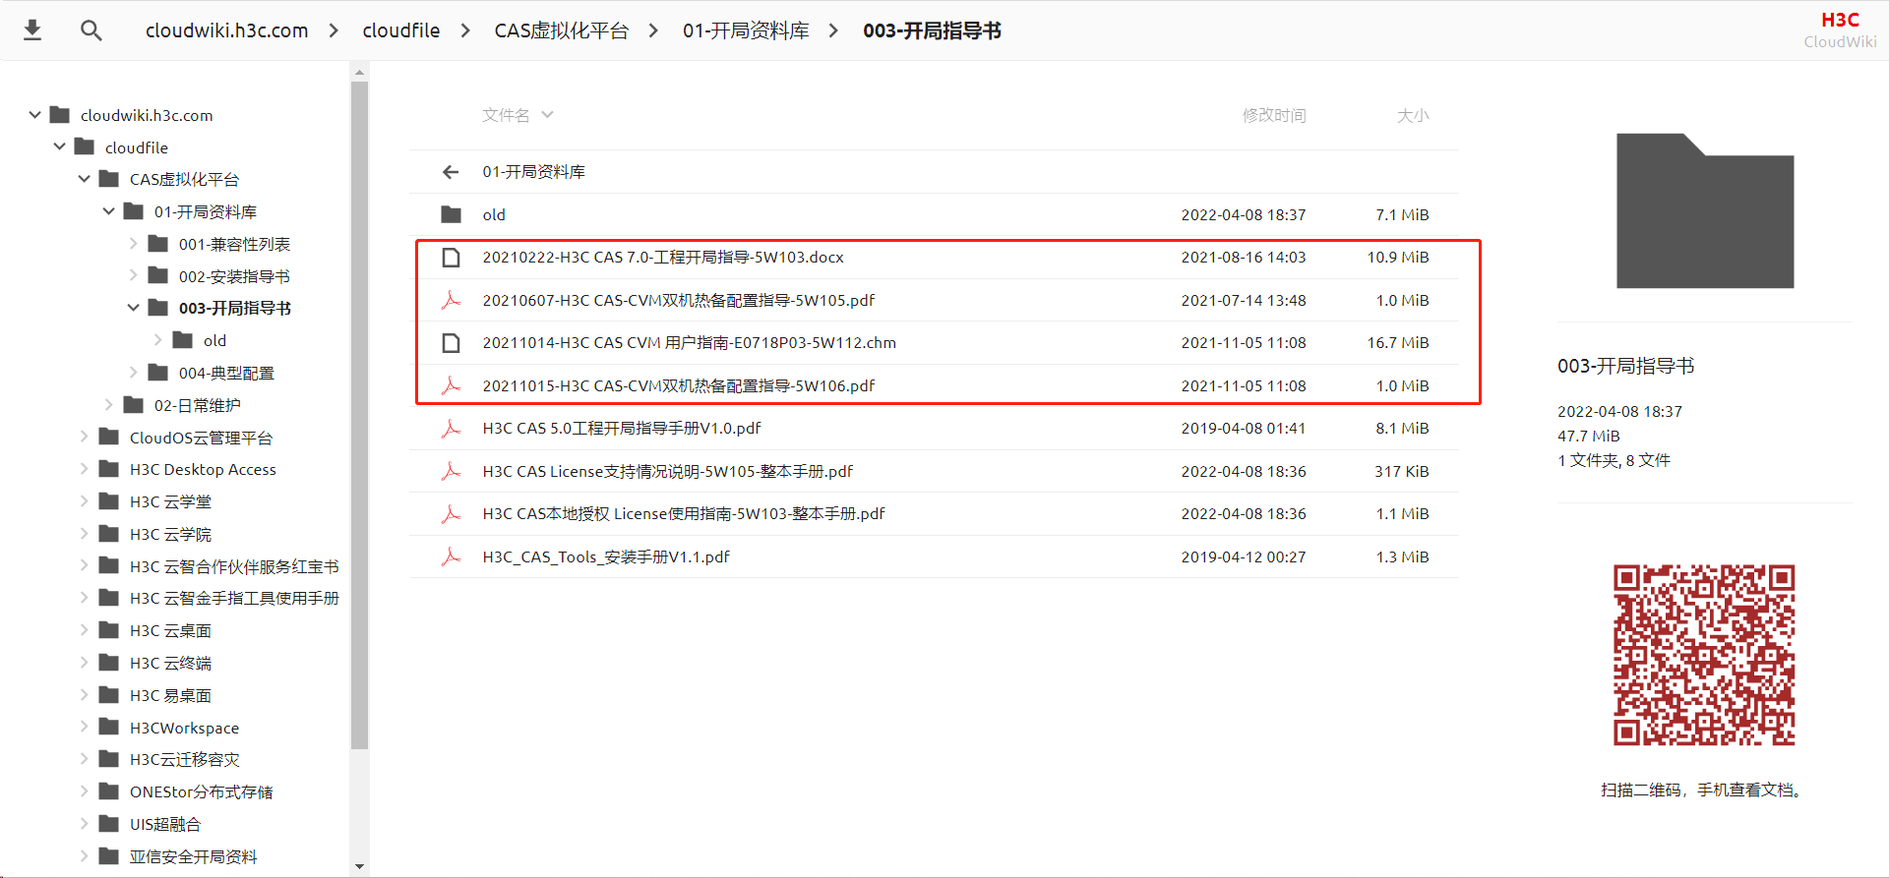The height and width of the screenshot is (878, 1889).
Task: Collapse the 01-开局资料库 tree node
Action: pos(108,211)
